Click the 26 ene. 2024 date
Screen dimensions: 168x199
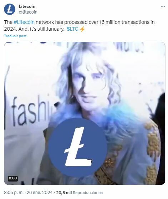click(x=40, y=193)
